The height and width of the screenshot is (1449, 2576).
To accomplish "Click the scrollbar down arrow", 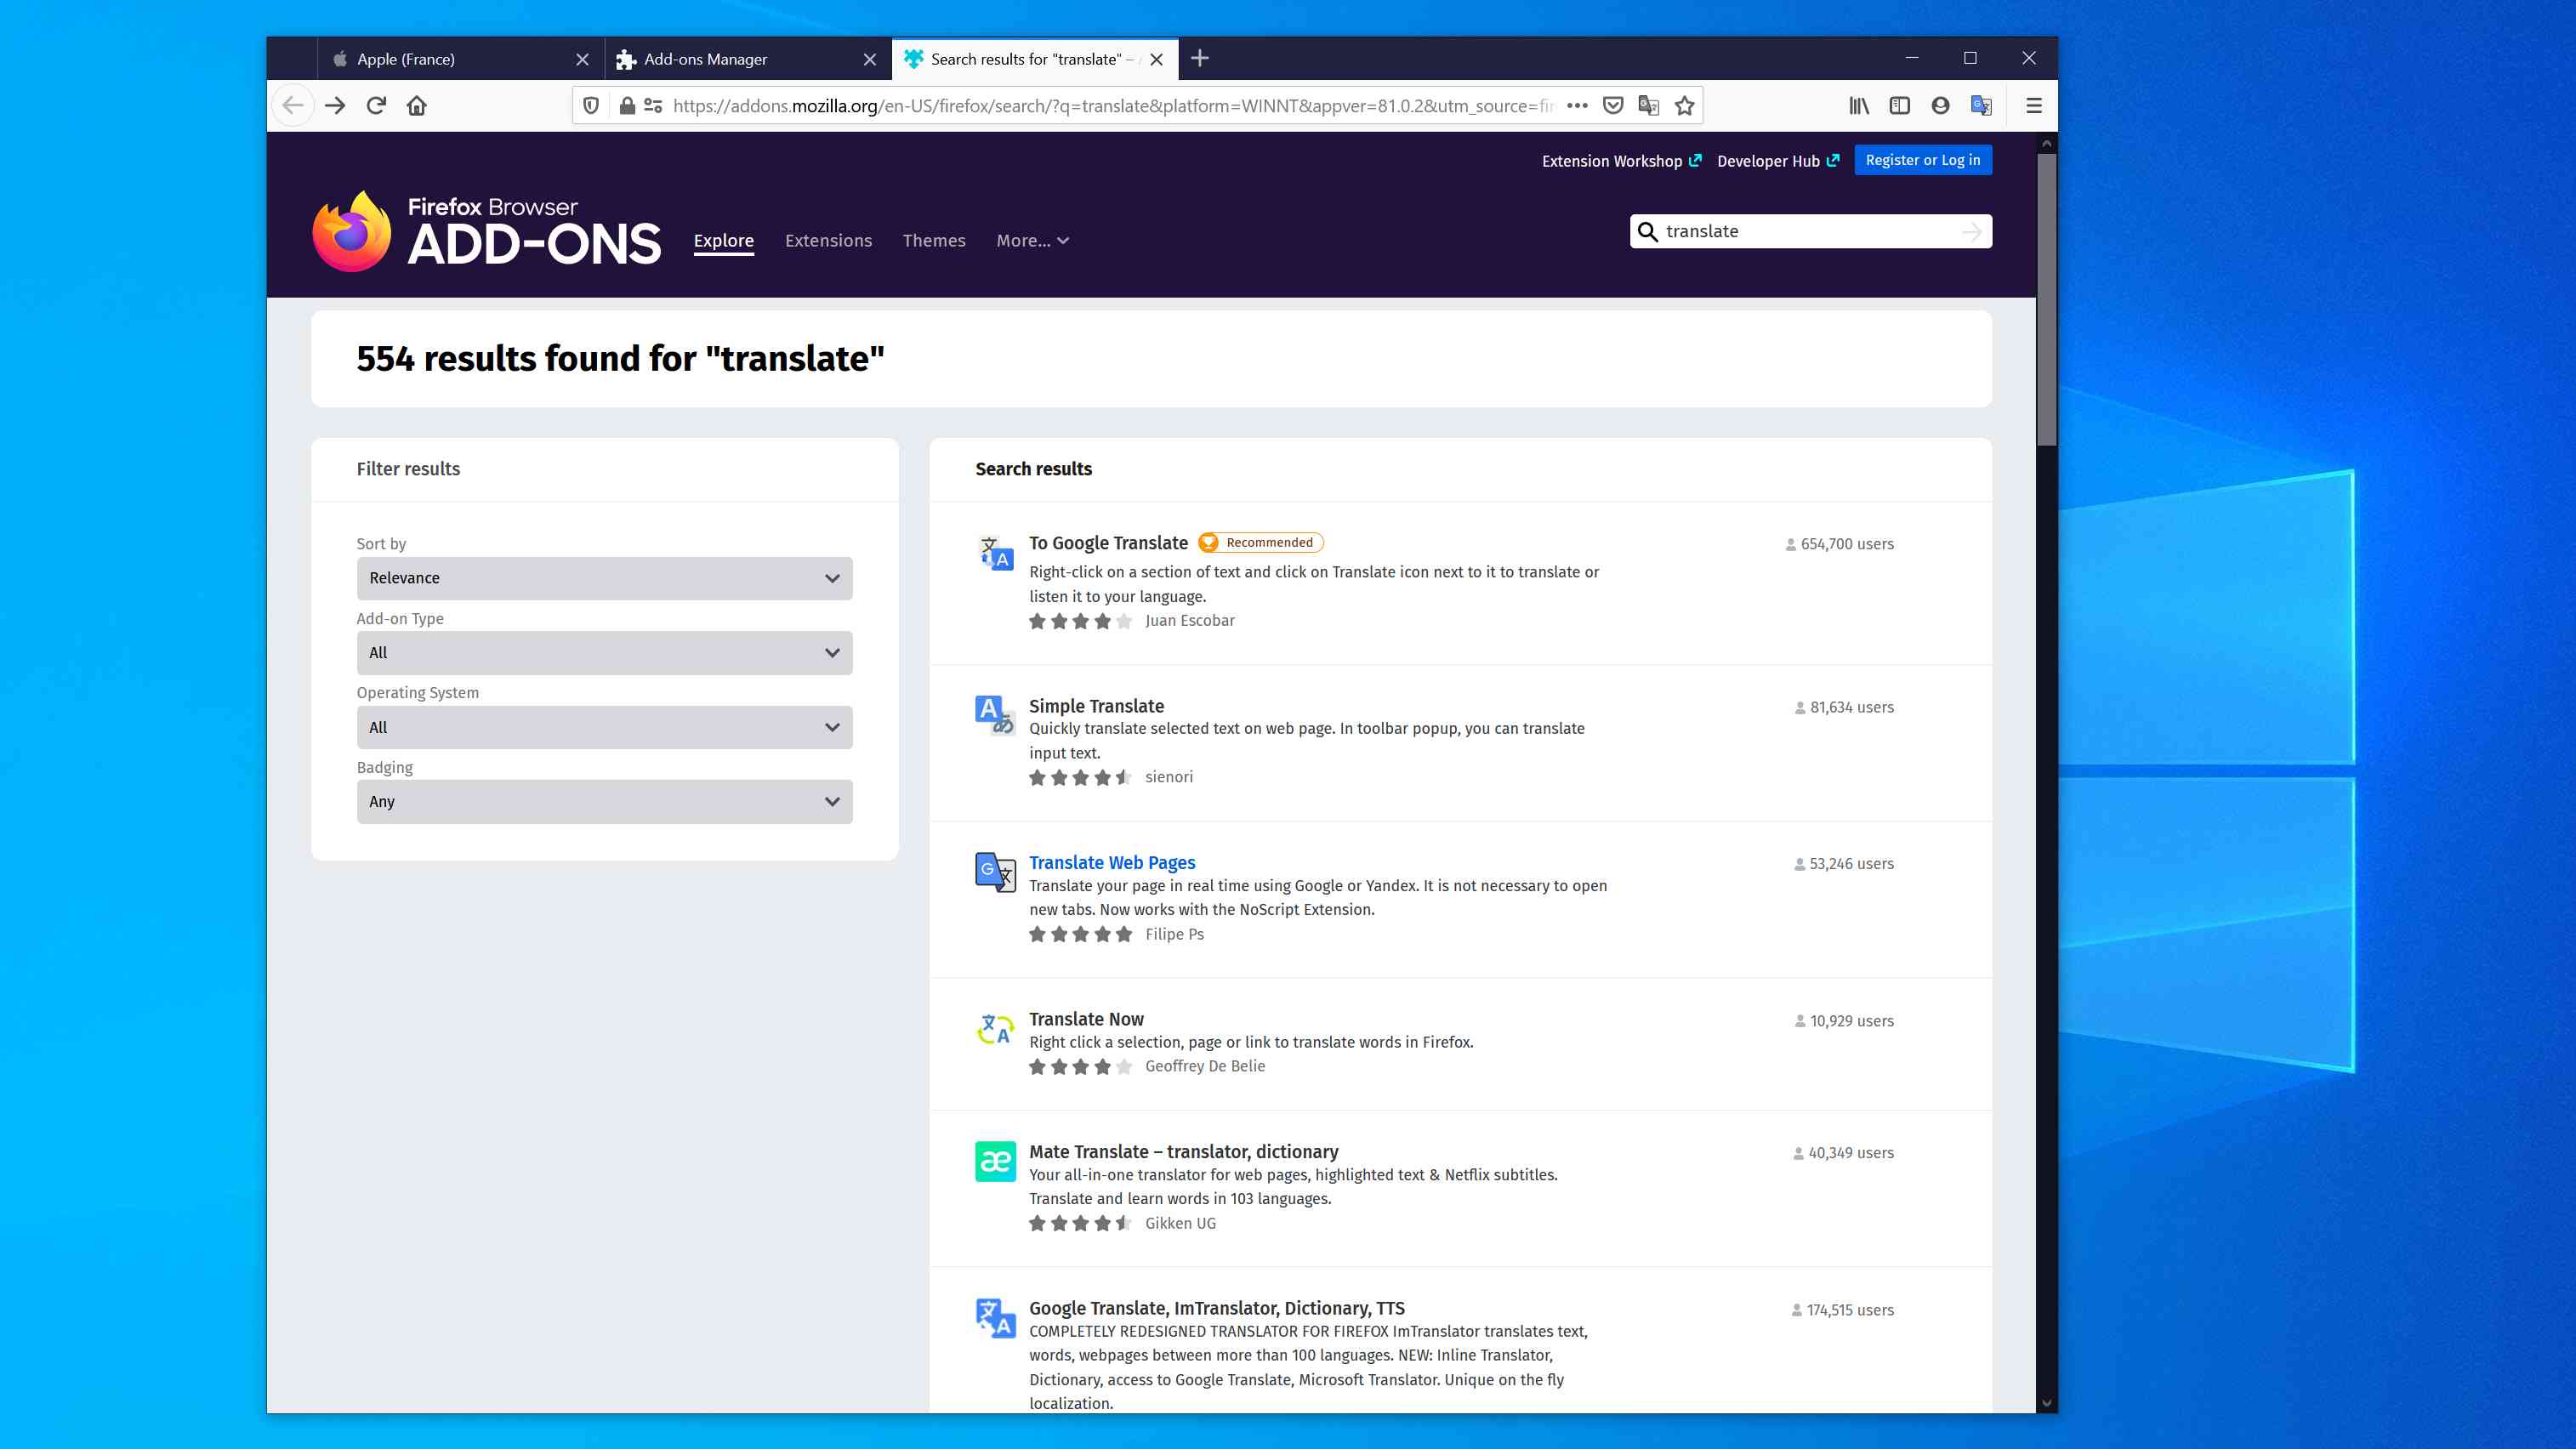I will tap(2047, 1403).
